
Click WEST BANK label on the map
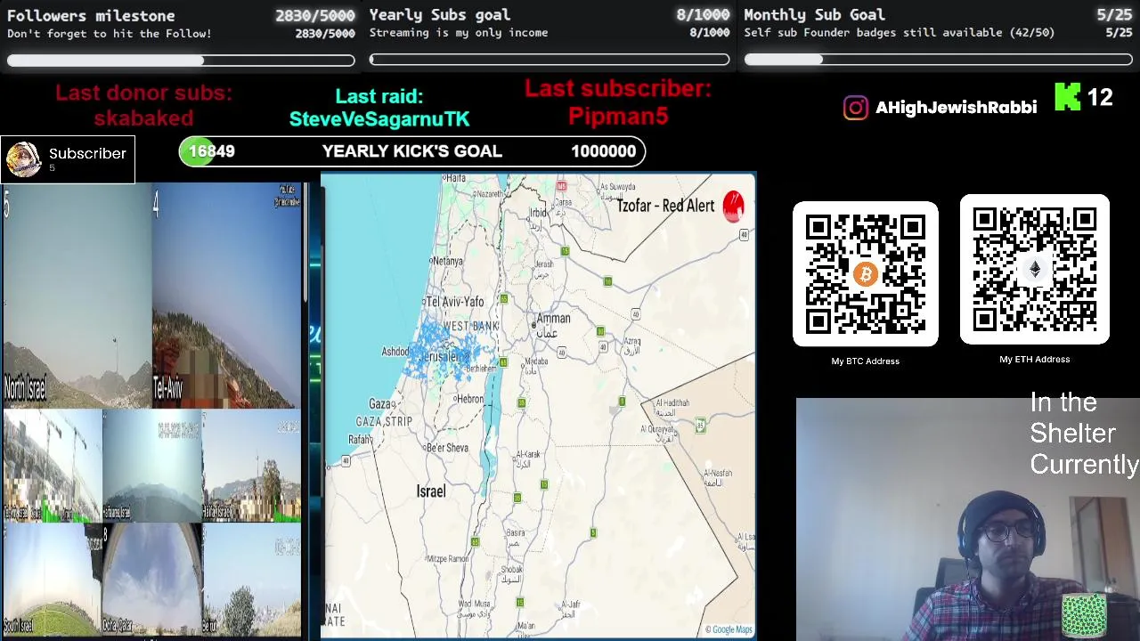click(x=471, y=327)
